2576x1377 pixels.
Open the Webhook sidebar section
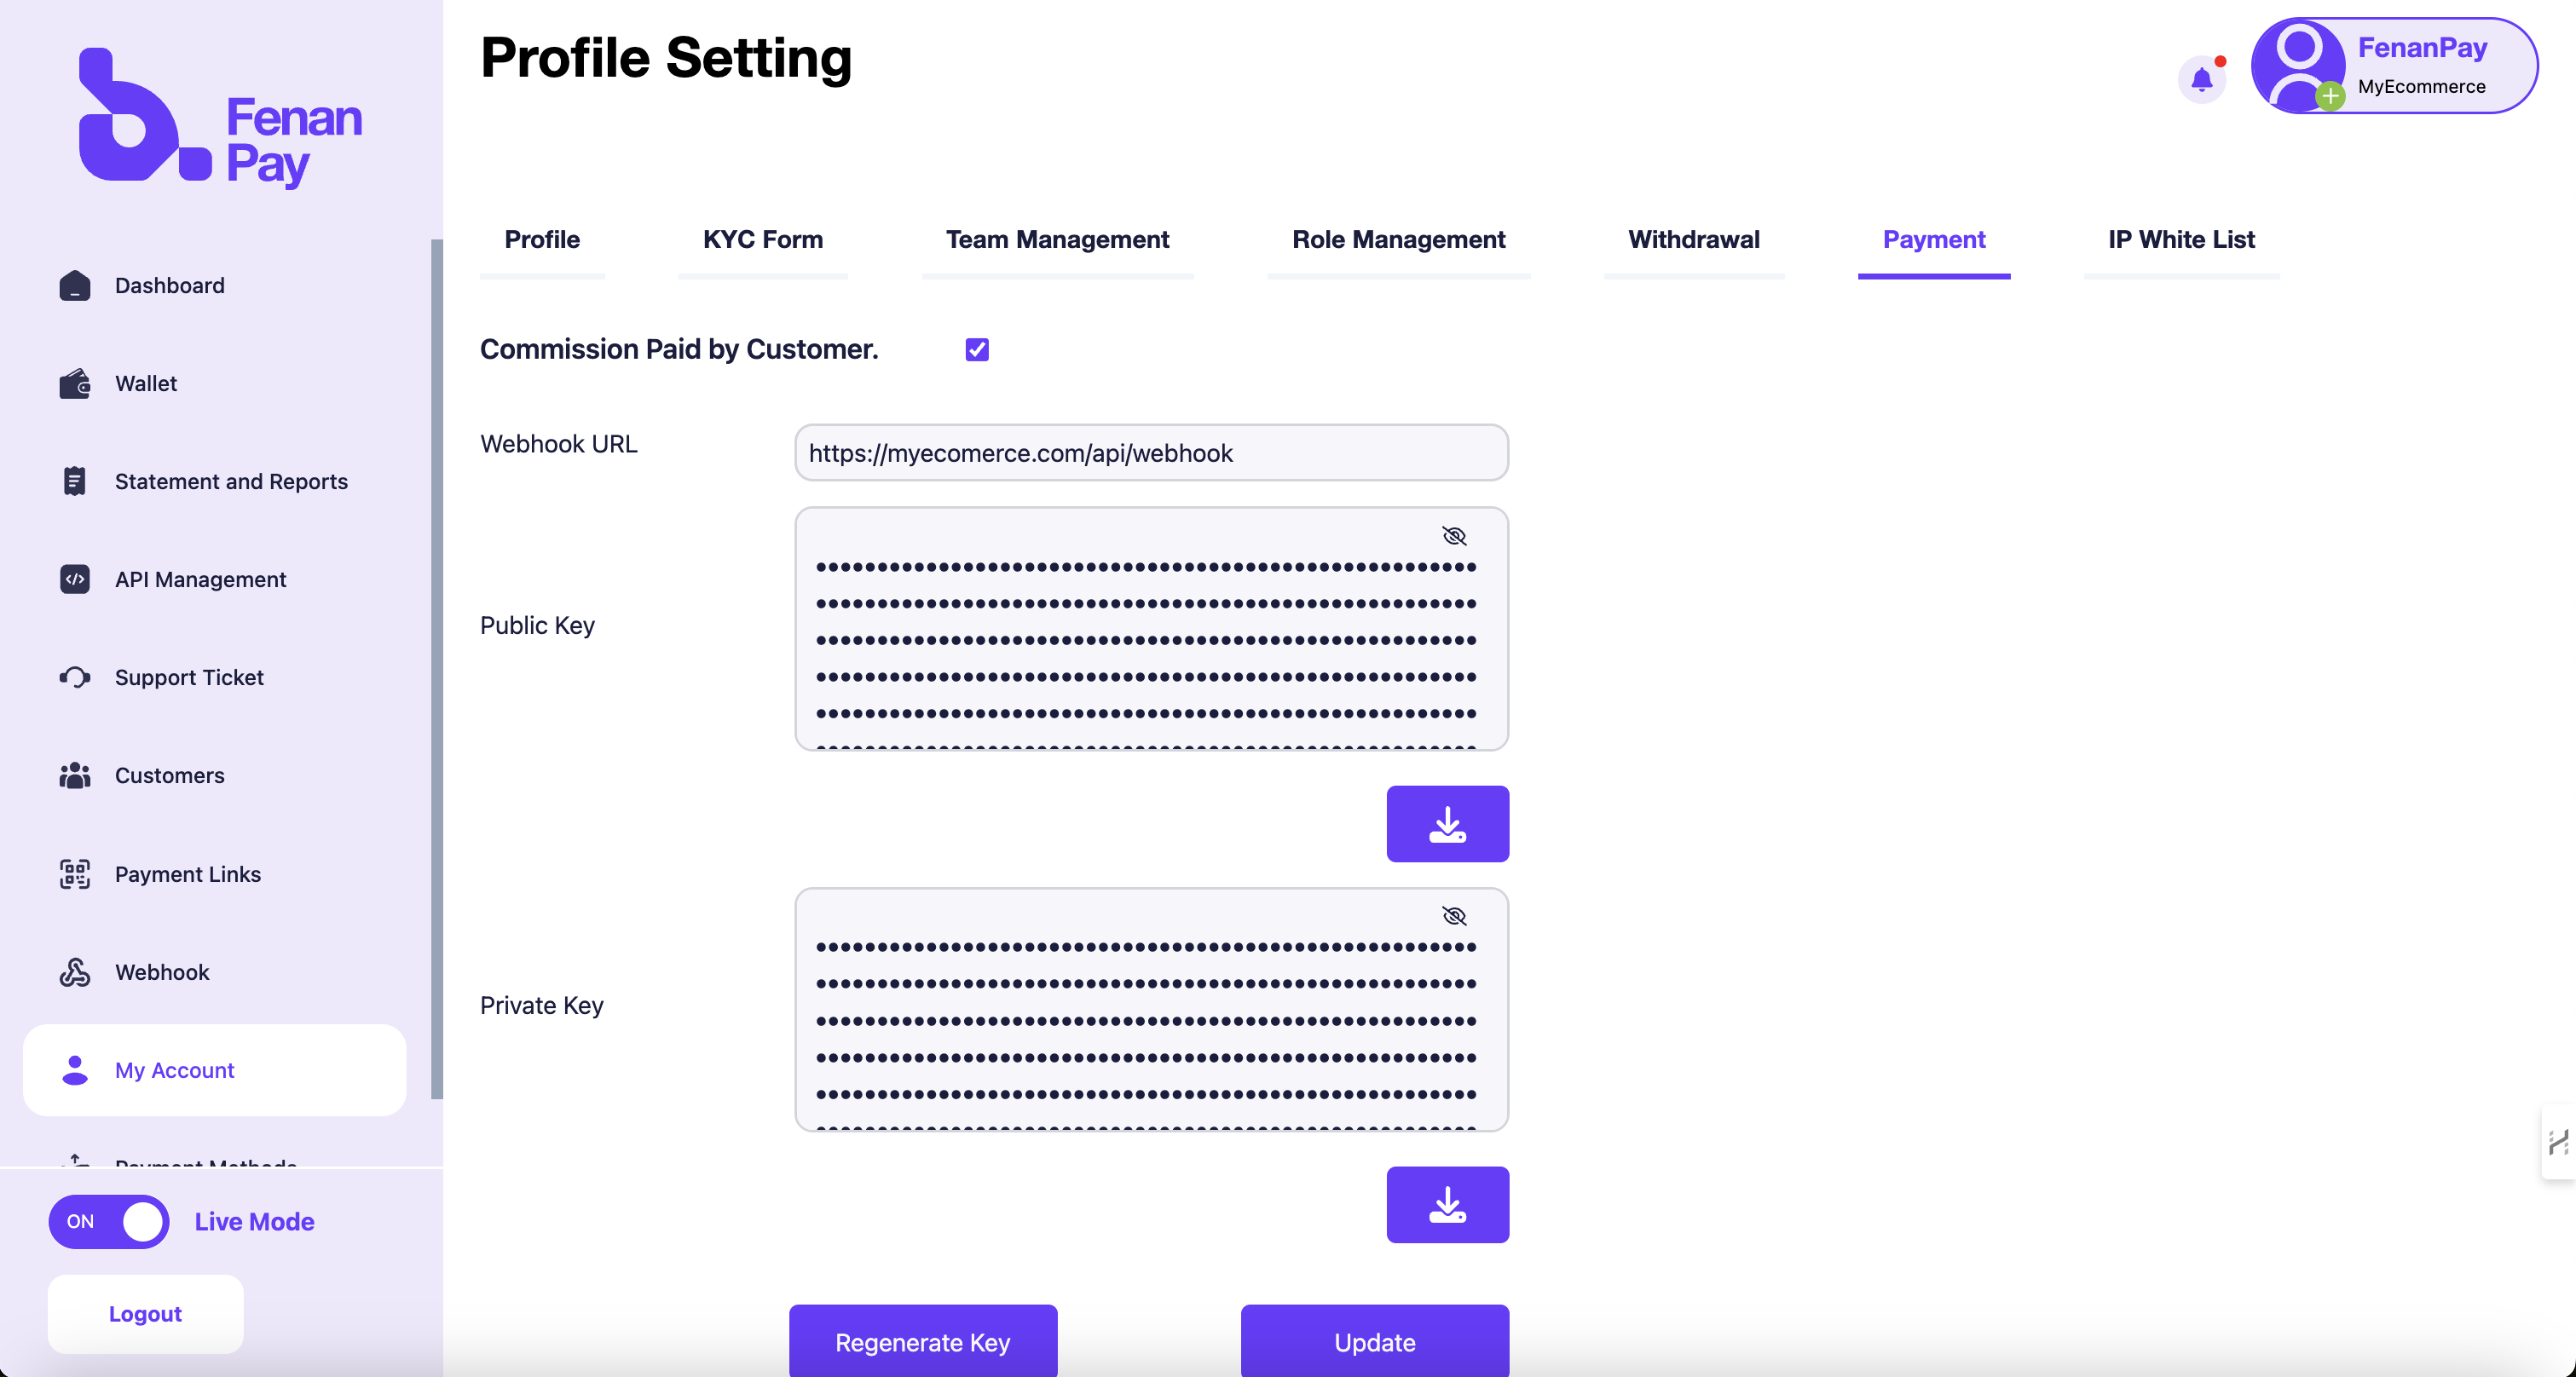[162, 971]
